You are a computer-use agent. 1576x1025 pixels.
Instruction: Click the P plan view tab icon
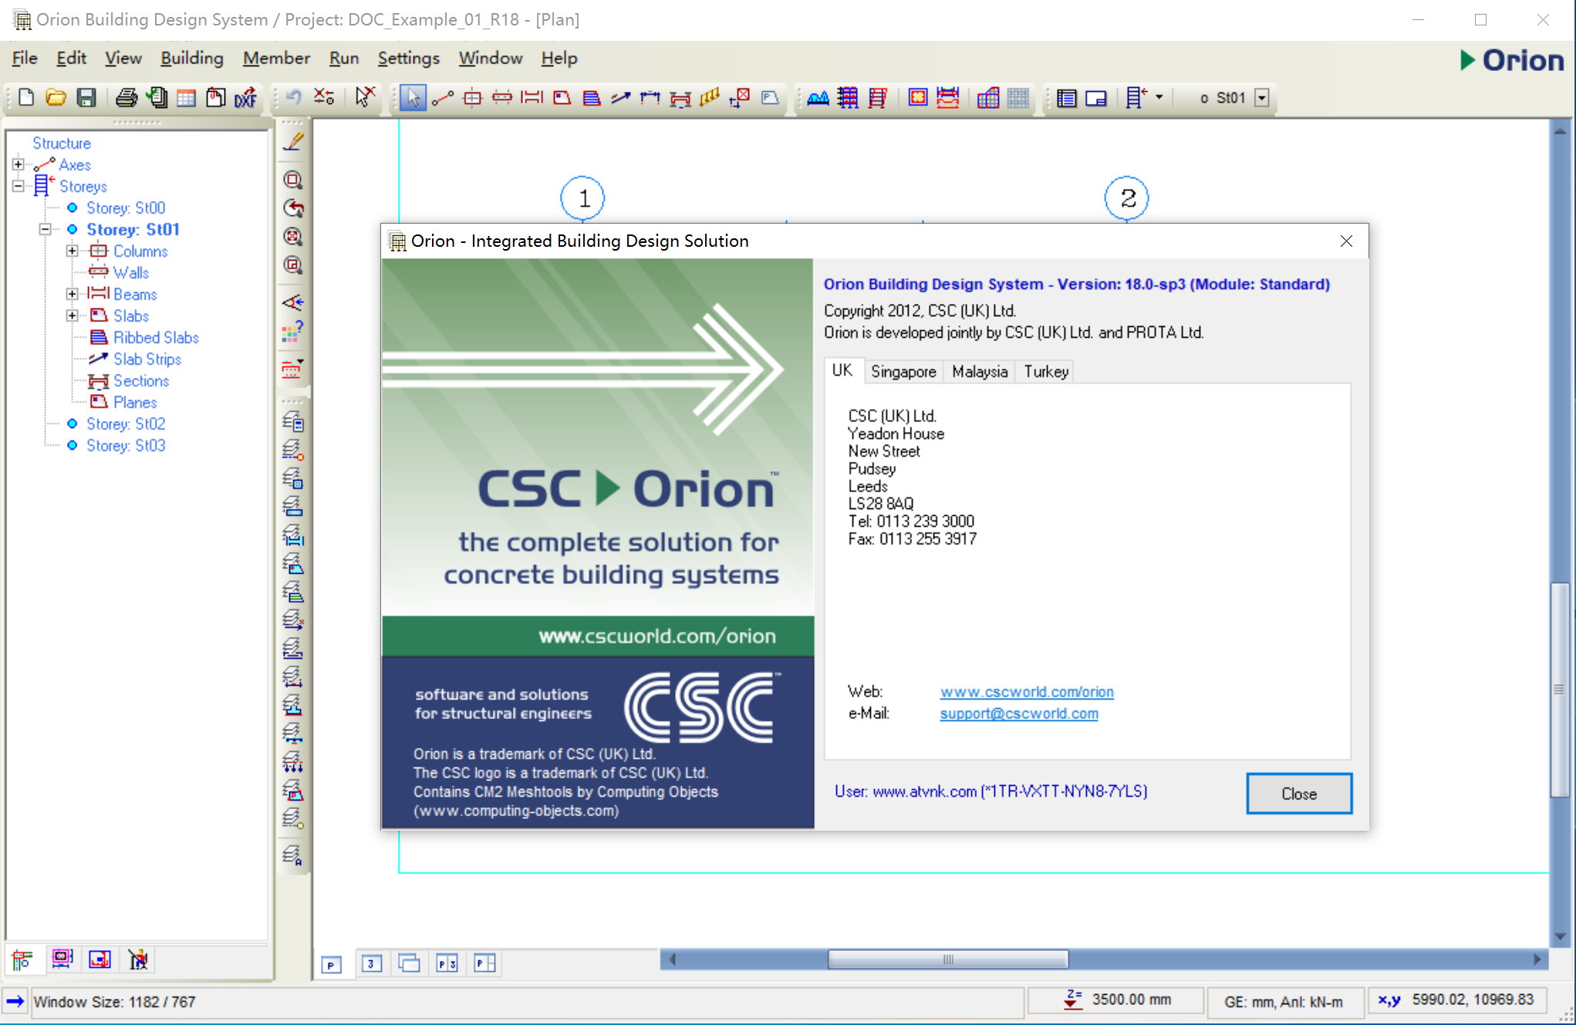332,964
